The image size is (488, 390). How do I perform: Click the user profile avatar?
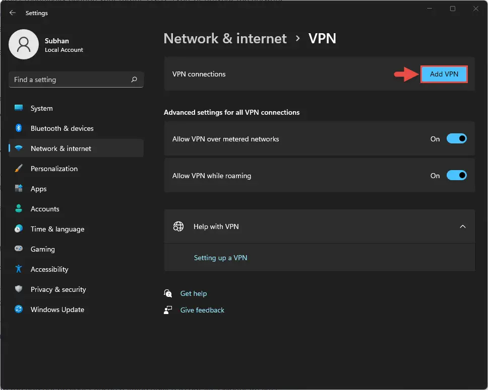point(24,44)
